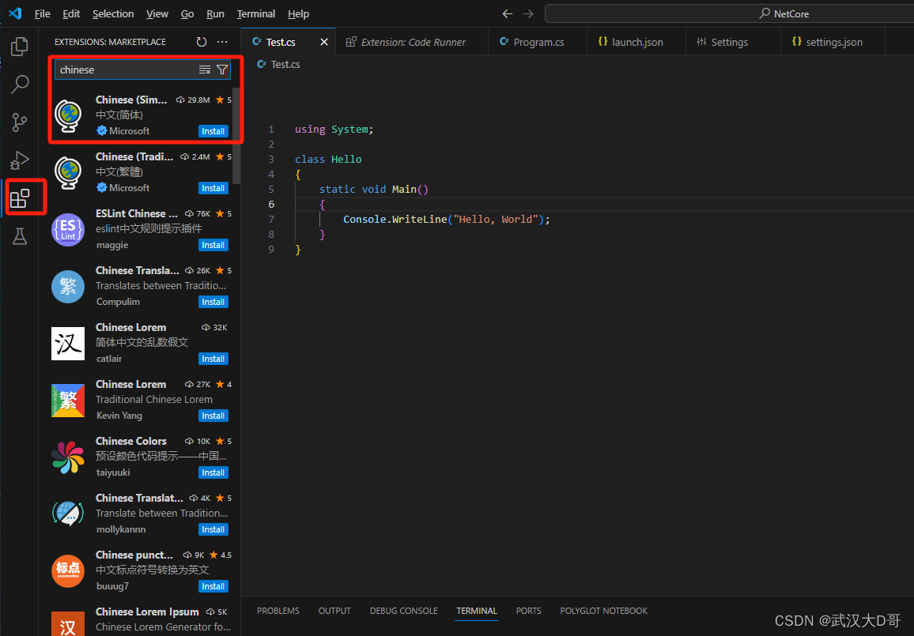Install Chinese (Traditional) language pack
The image size is (914, 636).
[x=213, y=188]
